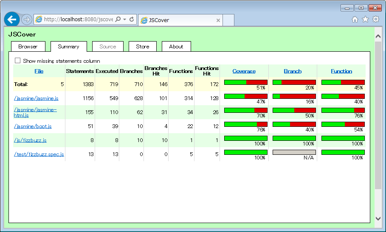The height and width of the screenshot is (232, 386).
Task: Open /jasmine/boot.js file link
Action: coord(33,126)
